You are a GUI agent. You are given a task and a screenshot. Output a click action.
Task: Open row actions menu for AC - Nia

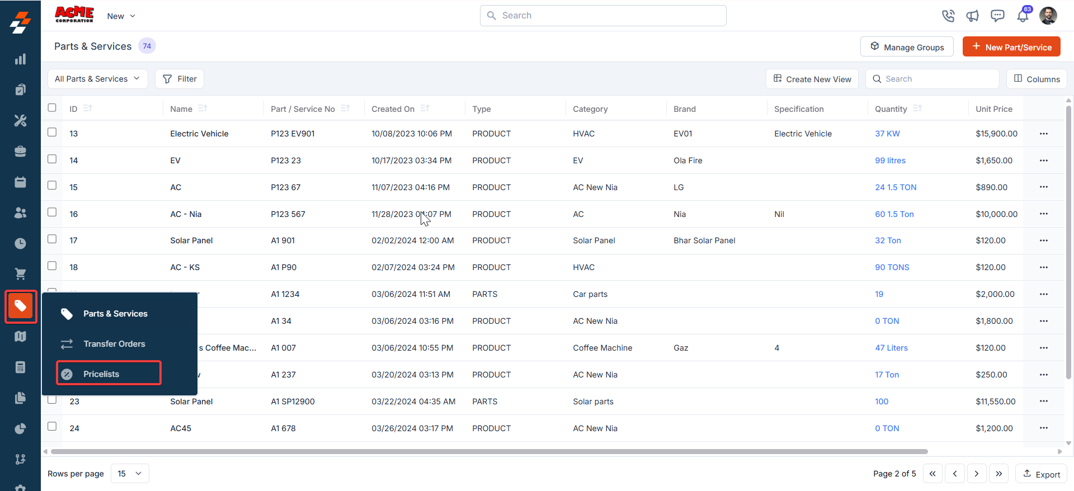pyautogui.click(x=1044, y=214)
